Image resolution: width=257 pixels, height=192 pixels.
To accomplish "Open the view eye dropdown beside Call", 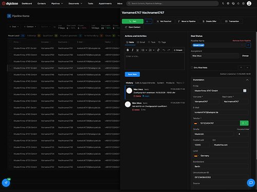I will (148, 22).
